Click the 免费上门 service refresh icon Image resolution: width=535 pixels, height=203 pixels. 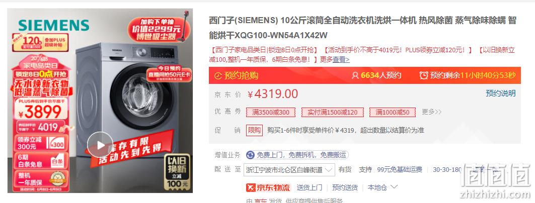(250, 155)
